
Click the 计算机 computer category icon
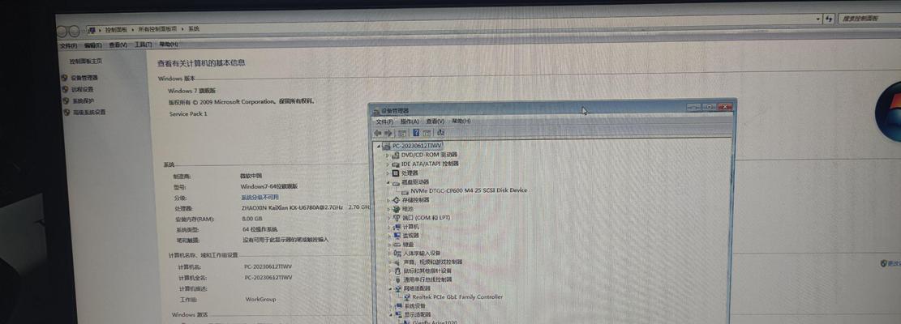pyautogui.click(x=397, y=227)
